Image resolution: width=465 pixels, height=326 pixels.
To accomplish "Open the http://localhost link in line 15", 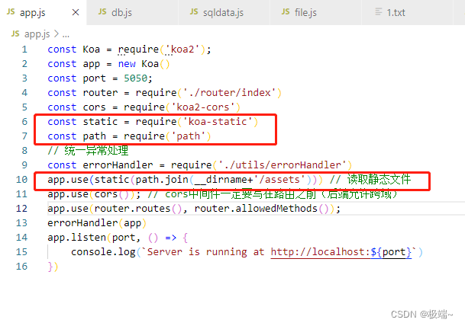I will (341, 252).
